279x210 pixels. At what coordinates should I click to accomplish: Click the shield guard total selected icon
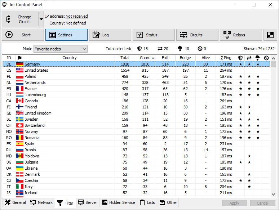[x=139, y=49]
